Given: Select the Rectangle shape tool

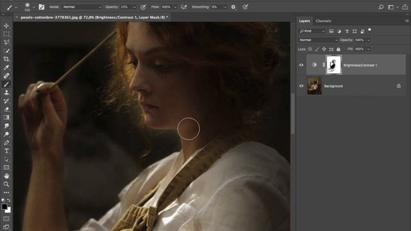Looking at the screenshot, I should [x=6, y=167].
